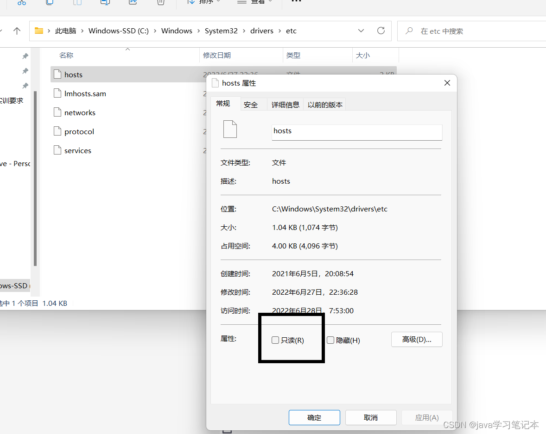The width and height of the screenshot is (546, 434).
Task: Switch to the 安全 tab
Action: click(x=251, y=104)
